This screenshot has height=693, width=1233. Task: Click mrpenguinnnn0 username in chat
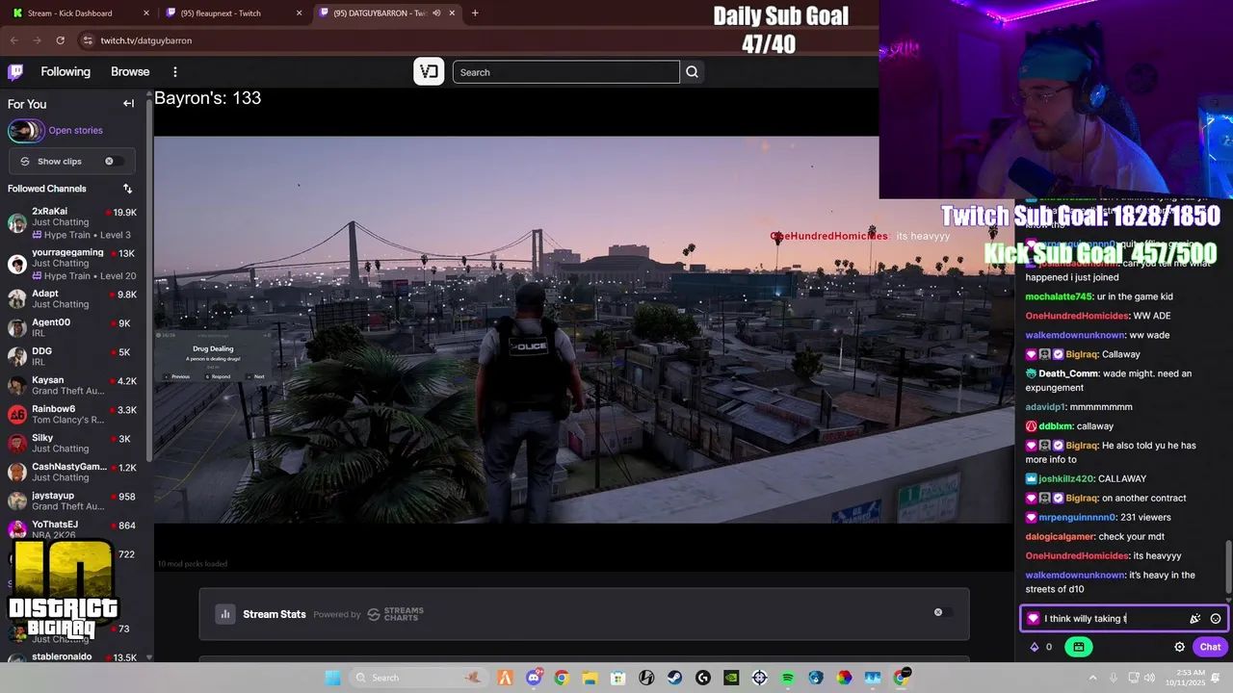[x=1077, y=518]
